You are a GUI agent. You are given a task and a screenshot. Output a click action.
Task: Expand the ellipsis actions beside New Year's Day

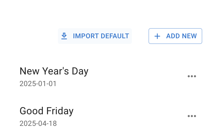(x=192, y=76)
